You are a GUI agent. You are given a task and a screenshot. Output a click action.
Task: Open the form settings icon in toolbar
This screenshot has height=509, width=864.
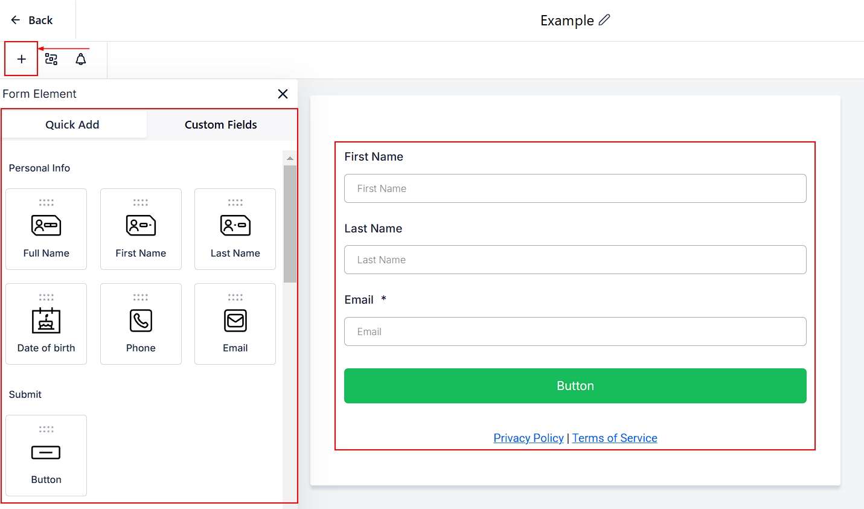51,59
